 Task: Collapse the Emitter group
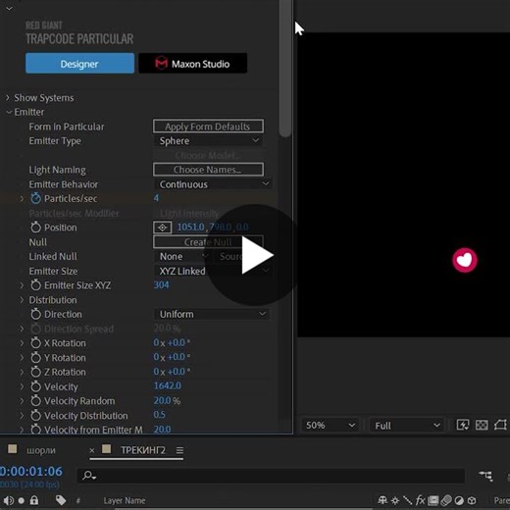[x=9, y=112]
